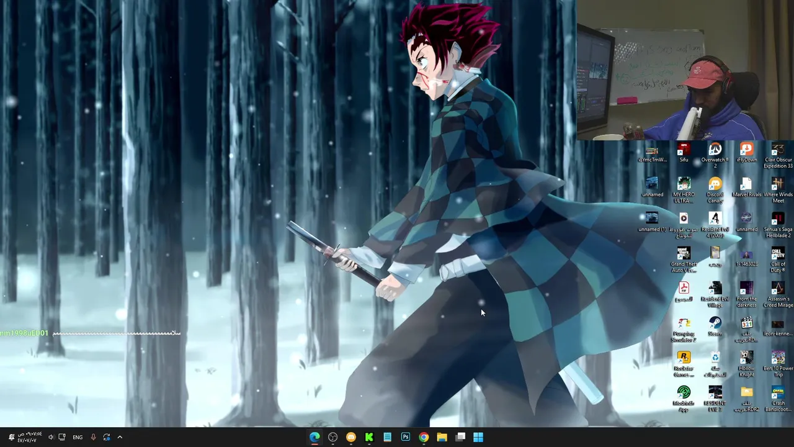Open the taskbar clock and date
Image resolution: width=794 pixels, height=447 pixels.
tap(30, 437)
